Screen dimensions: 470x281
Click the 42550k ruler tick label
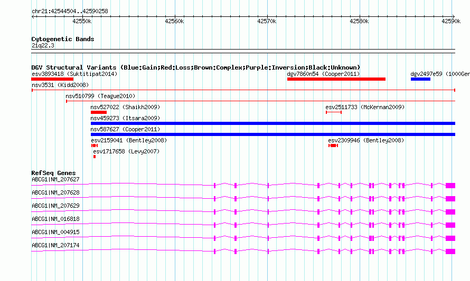(82, 21)
